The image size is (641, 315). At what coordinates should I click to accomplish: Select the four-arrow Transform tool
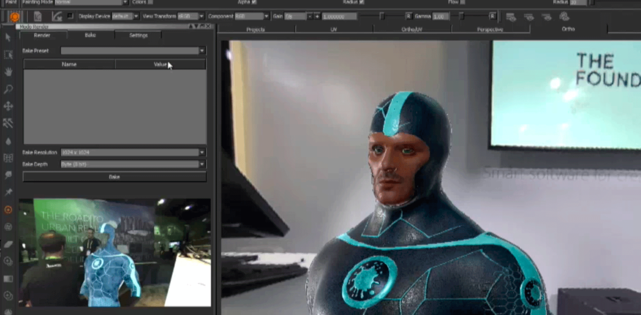[8, 106]
